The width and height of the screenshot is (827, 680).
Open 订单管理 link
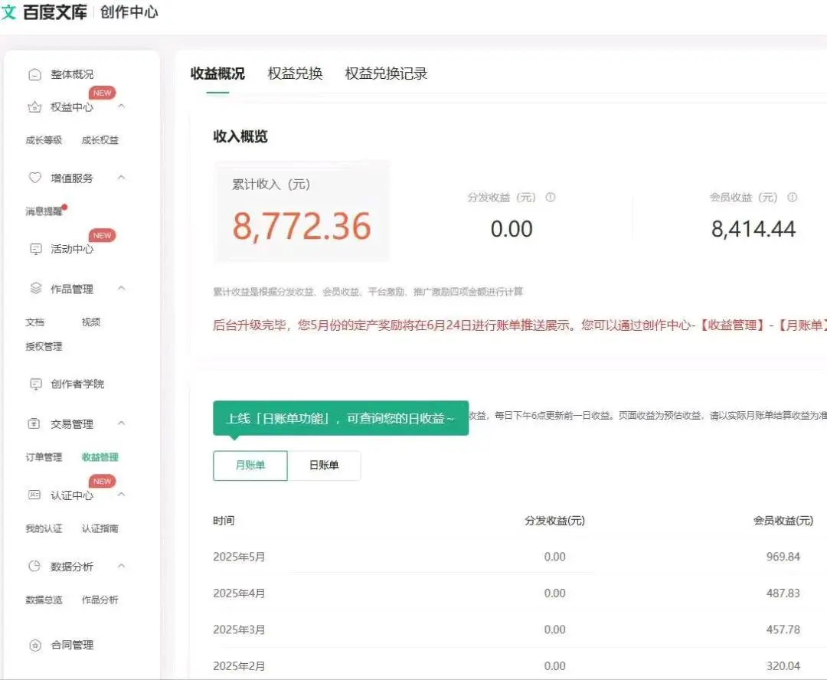[x=44, y=457]
